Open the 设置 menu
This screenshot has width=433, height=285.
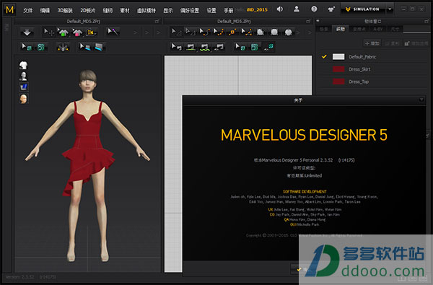211,11
